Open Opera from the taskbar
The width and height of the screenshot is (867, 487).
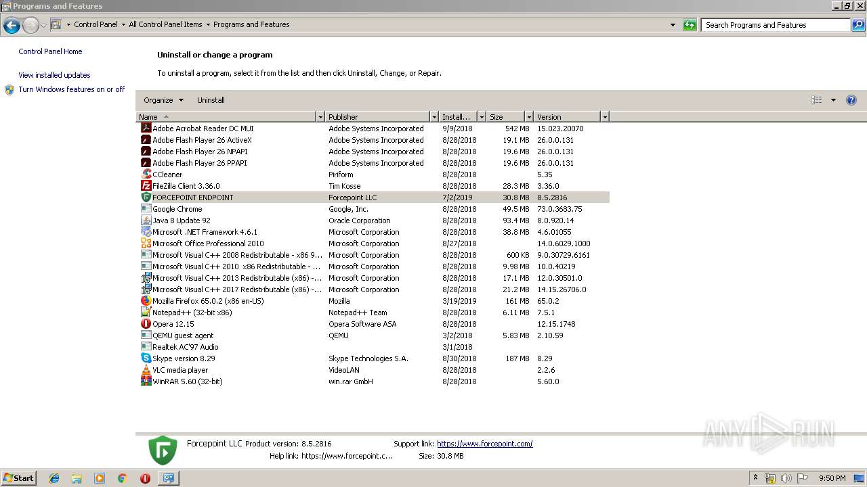point(145,478)
